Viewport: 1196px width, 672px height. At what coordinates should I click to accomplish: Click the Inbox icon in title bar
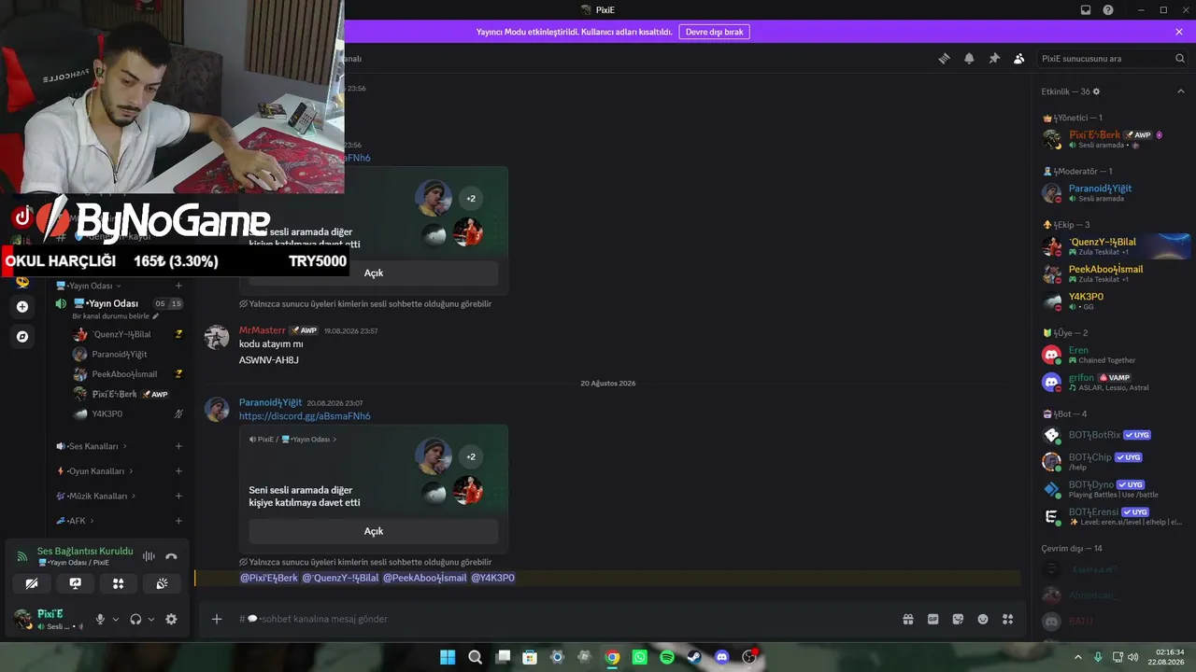pos(1086,10)
